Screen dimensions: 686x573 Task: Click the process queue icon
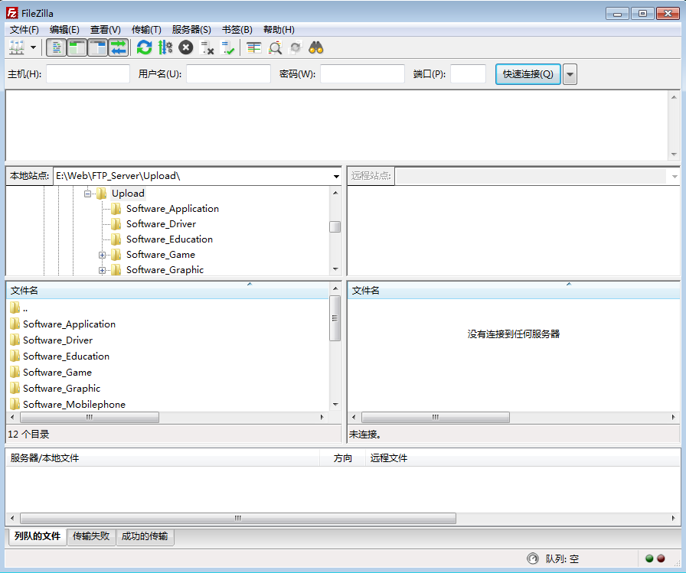click(165, 48)
